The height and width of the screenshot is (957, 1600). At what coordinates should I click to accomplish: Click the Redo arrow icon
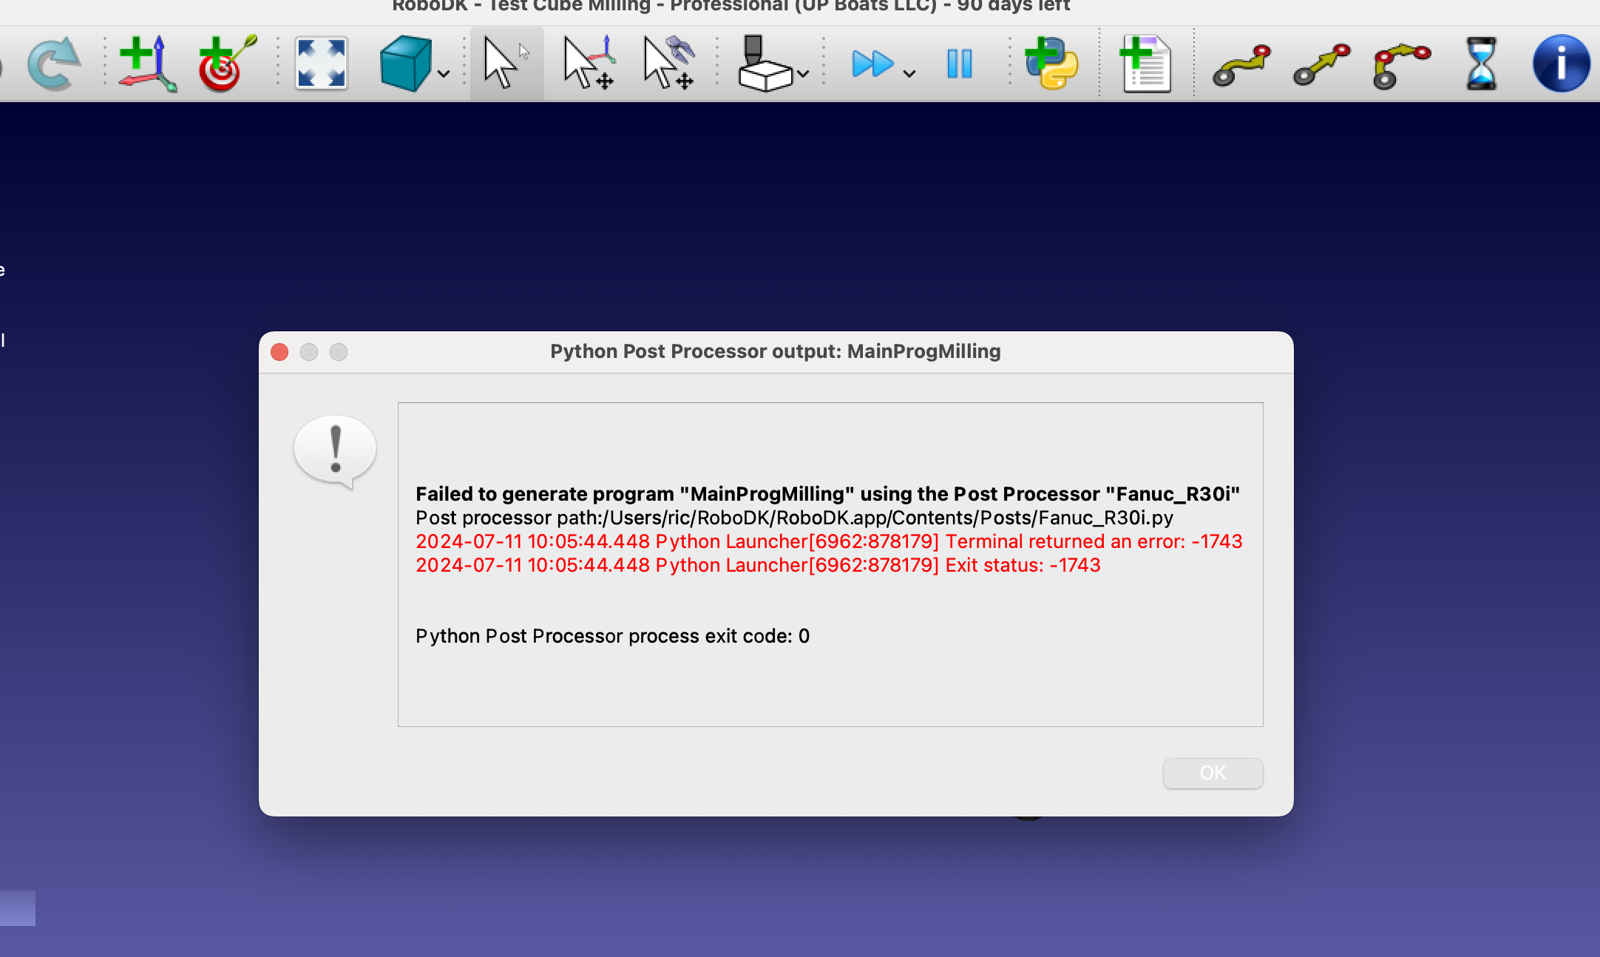[53, 64]
